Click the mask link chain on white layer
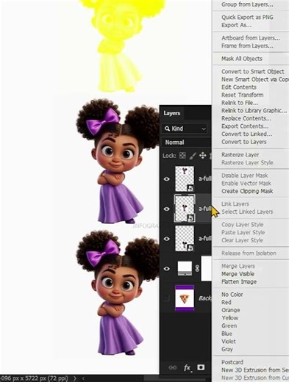This screenshot has height=382, width=289. click(x=197, y=269)
